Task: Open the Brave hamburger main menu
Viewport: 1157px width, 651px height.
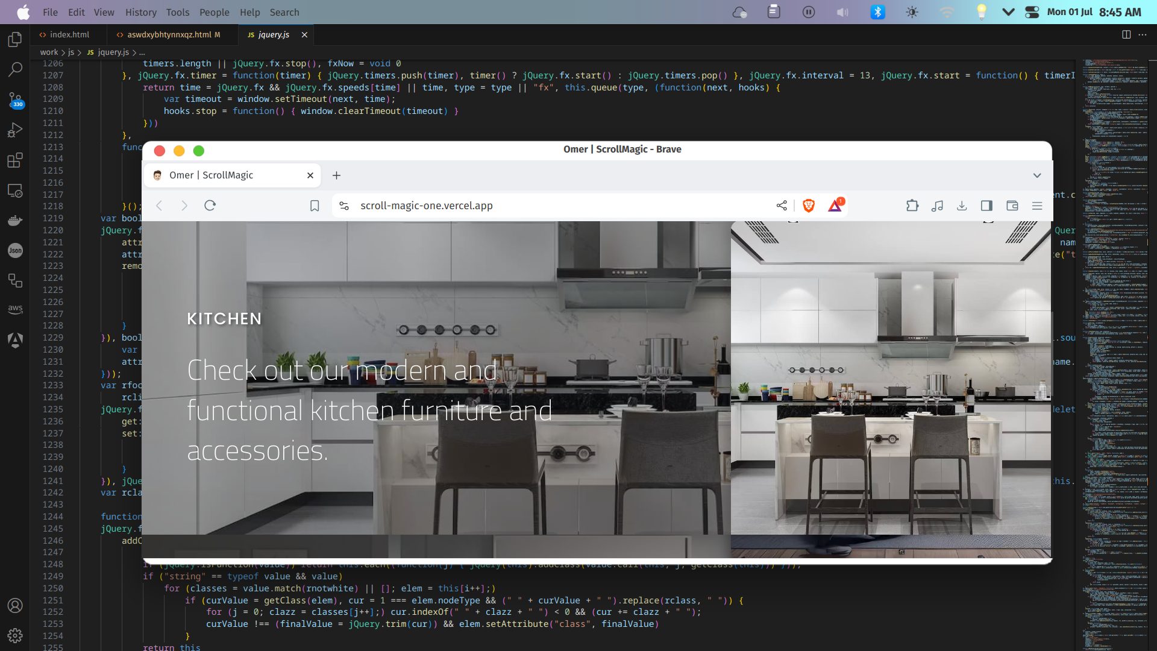Action: (x=1037, y=206)
